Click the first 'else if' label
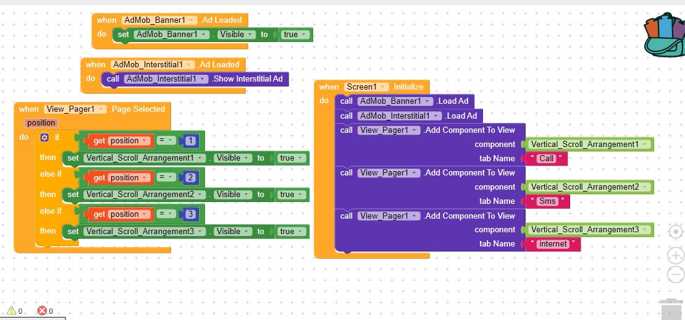685x320 pixels. pyautogui.click(x=51, y=174)
